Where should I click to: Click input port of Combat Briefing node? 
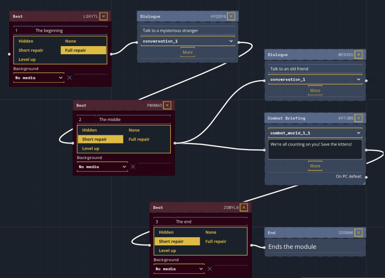[264, 150]
